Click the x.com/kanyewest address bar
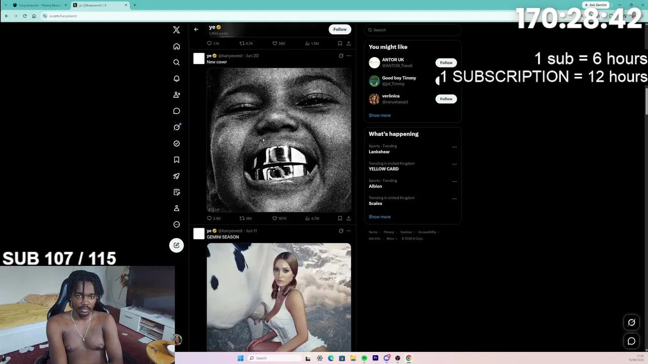648x364 pixels. tap(63, 16)
